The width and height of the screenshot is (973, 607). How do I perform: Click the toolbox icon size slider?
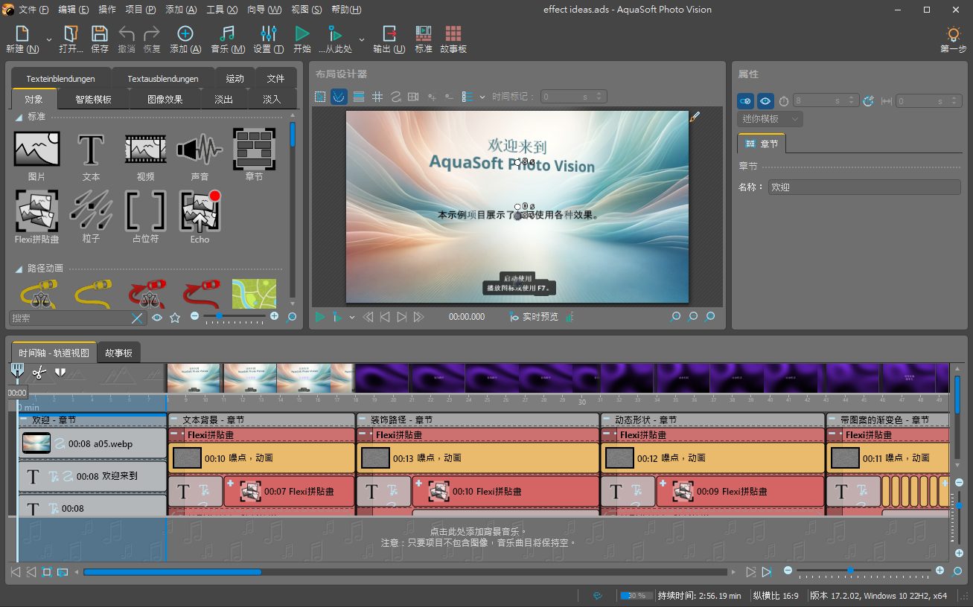coord(234,317)
